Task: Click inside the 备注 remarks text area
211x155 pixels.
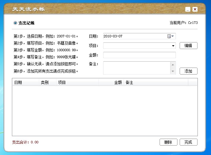Action: pos(137,68)
